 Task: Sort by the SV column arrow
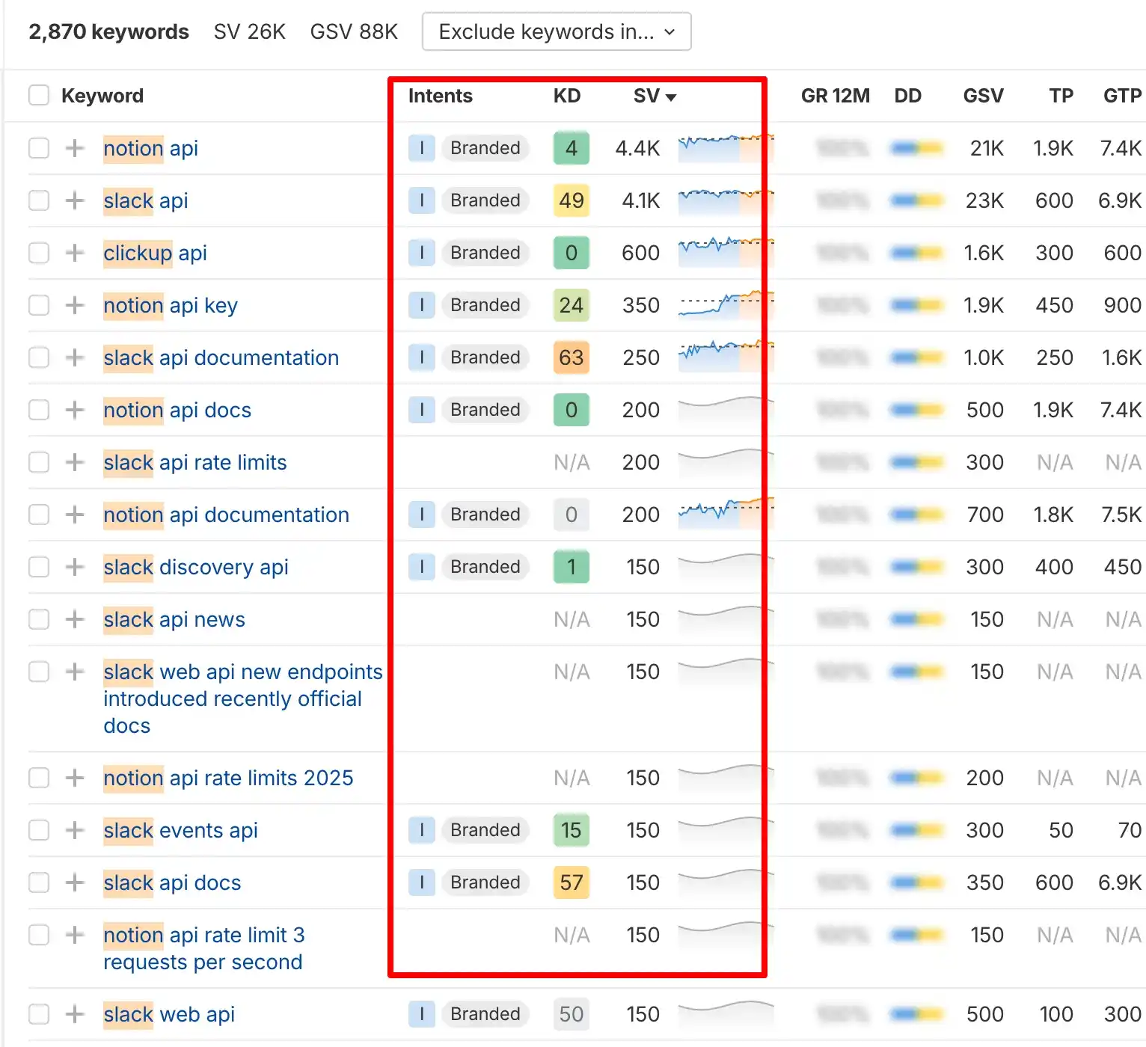point(670,97)
